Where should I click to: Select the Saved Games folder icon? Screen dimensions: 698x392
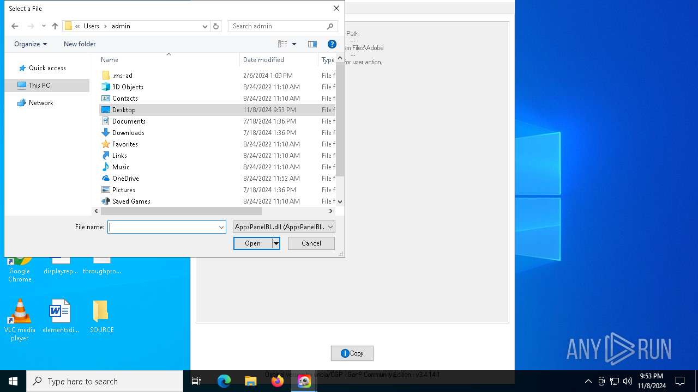106,201
